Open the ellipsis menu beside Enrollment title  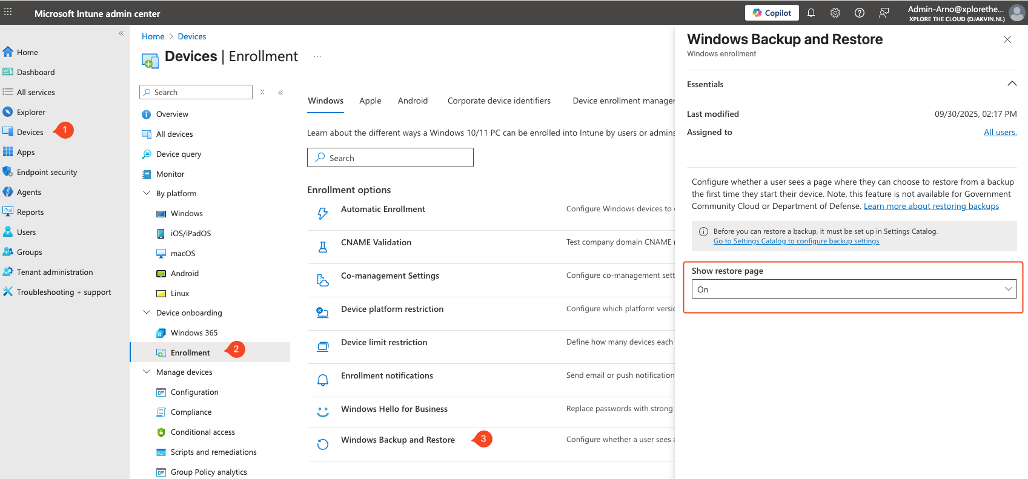tap(317, 56)
